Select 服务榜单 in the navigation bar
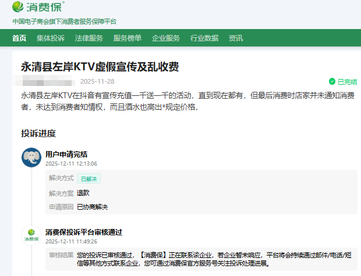The width and height of the screenshot is (361, 276). click(x=128, y=38)
